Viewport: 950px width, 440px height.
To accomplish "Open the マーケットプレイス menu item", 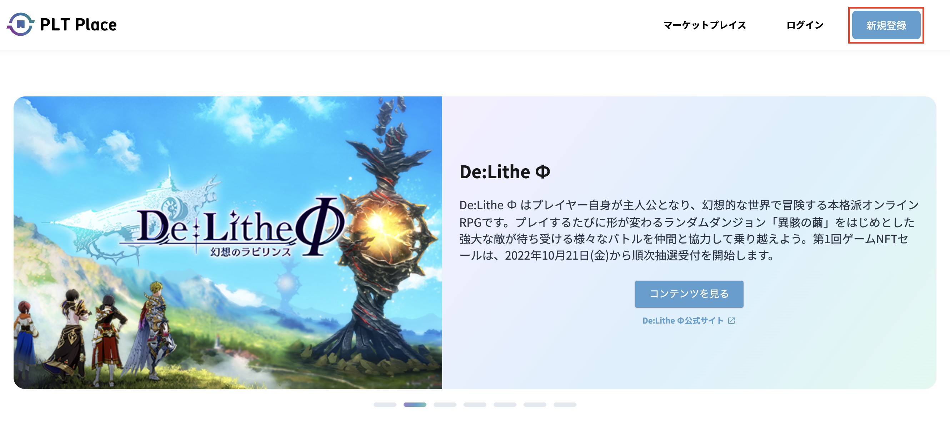I will coord(705,25).
